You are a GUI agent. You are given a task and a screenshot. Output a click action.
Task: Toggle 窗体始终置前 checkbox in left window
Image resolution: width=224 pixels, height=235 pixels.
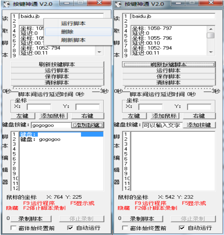pyautogui.click(x=14, y=228)
